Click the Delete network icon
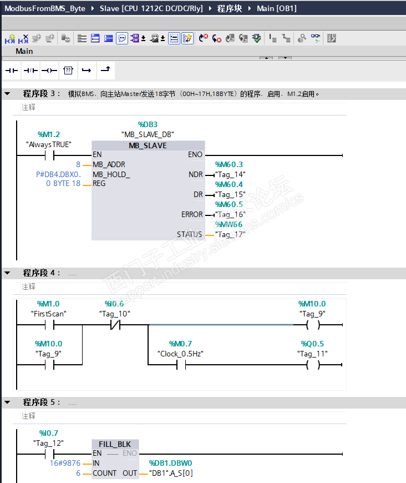Screen dimensions: 406x483 click(23, 38)
